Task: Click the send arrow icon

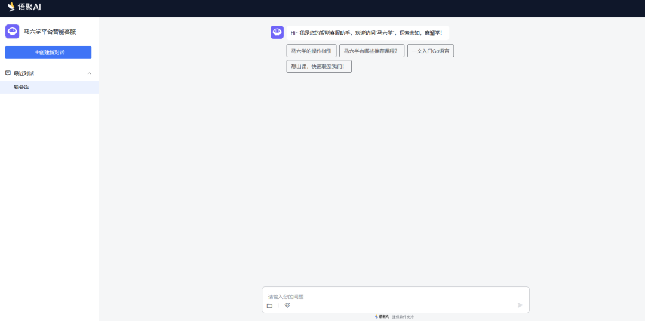Action: coord(520,305)
